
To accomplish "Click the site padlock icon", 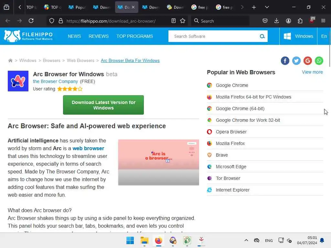I will click(61, 21).
